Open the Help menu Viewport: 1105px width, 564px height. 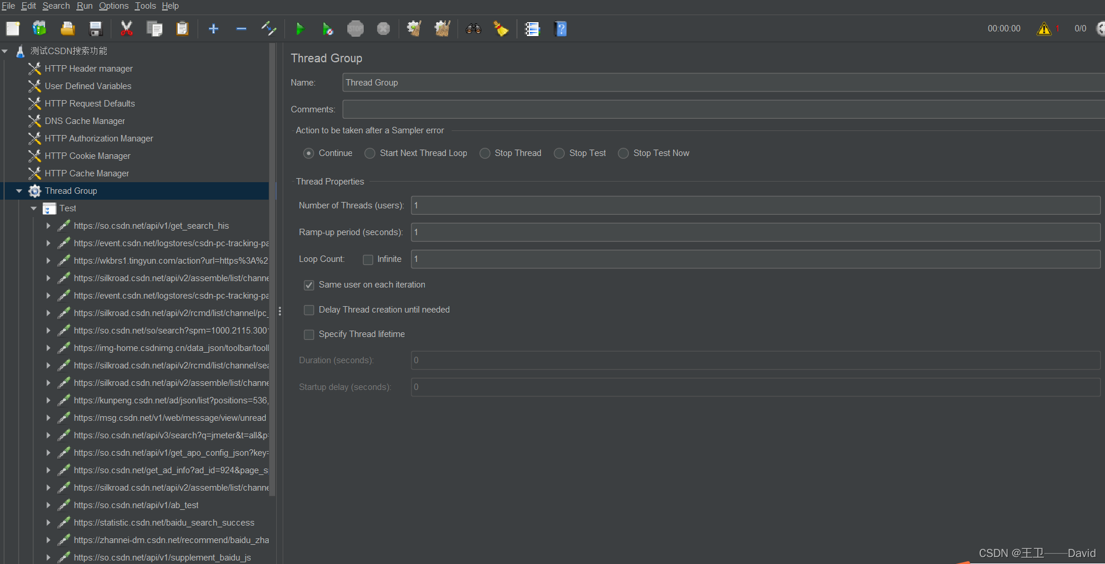tap(170, 6)
